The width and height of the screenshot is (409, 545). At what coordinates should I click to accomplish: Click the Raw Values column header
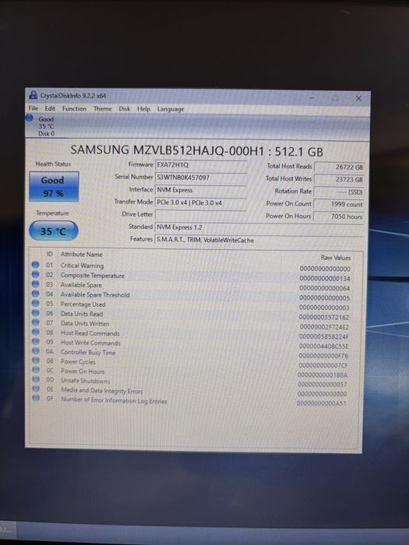[x=336, y=258]
